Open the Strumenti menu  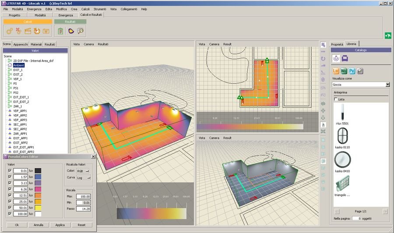100,9
